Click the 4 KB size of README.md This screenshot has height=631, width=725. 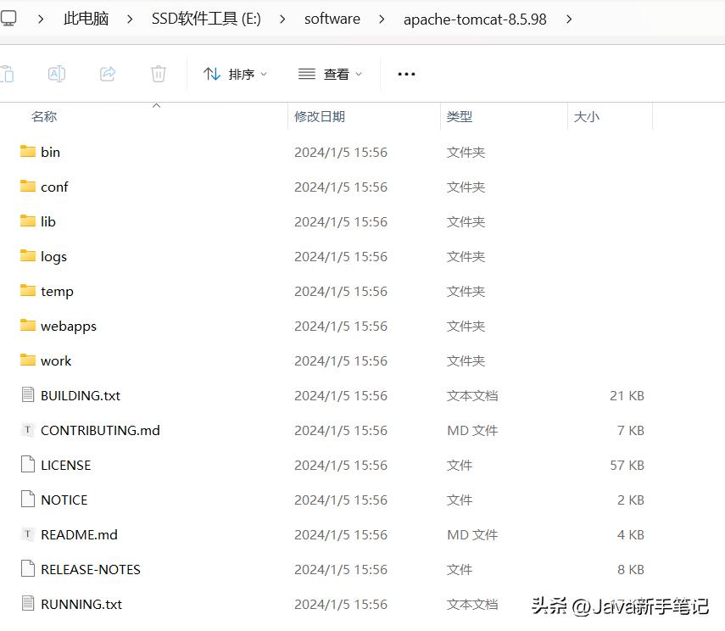click(x=630, y=535)
